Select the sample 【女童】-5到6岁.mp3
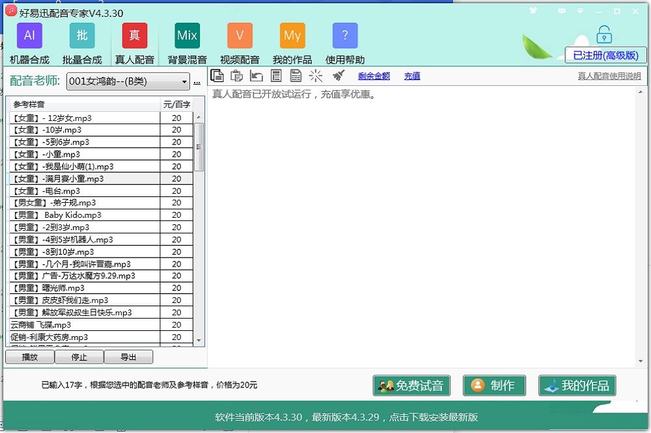Screen dimensions: 651x433 coord(85,142)
